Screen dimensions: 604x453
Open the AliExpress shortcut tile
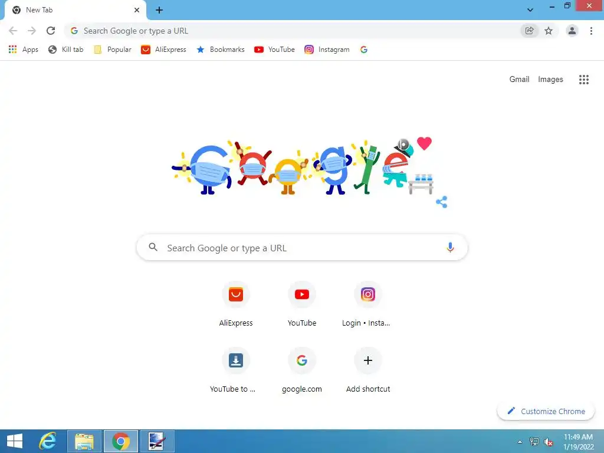tap(236, 304)
